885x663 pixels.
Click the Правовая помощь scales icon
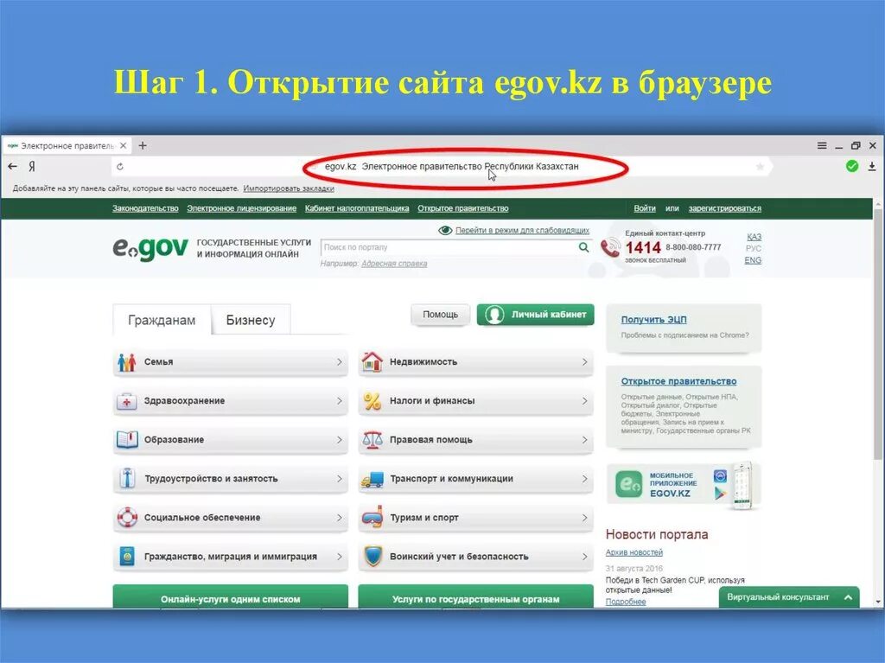tap(372, 440)
